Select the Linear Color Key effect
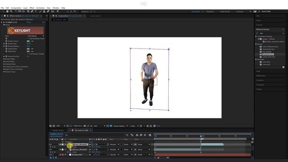Screen dimensions: 288x162 click(x=269, y=57)
